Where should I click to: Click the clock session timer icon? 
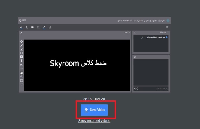pyautogui.click(x=20, y=20)
